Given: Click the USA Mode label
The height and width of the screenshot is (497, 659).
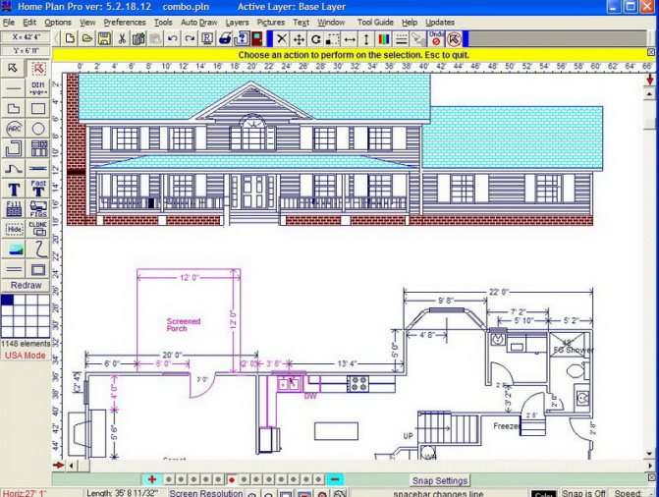Looking at the screenshot, I should tap(26, 356).
